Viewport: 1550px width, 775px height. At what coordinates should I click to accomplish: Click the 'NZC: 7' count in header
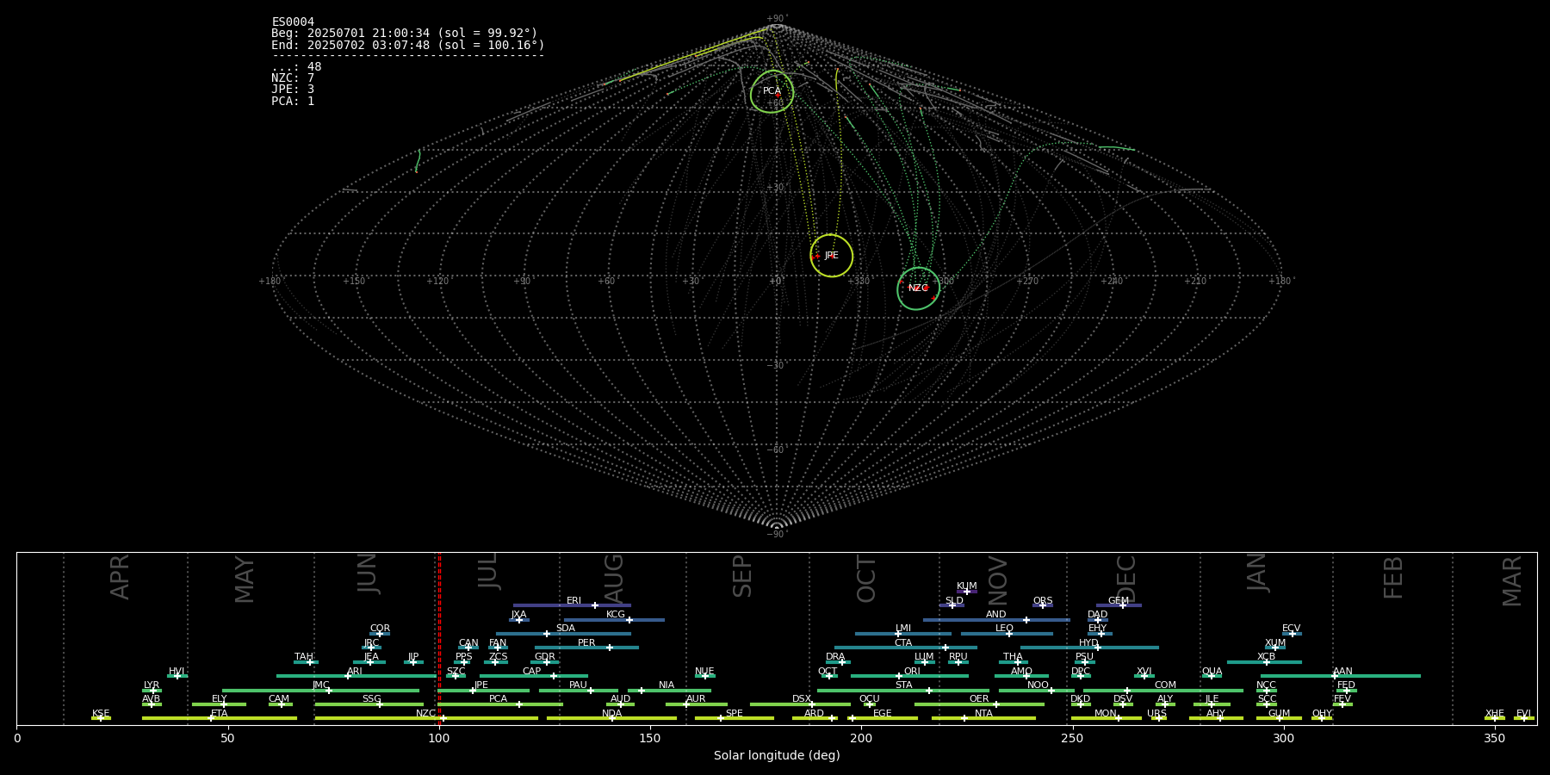pos(293,78)
